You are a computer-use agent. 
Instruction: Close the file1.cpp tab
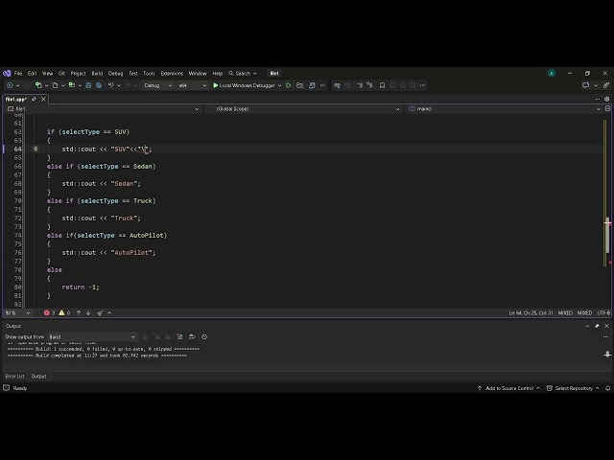click(x=44, y=100)
